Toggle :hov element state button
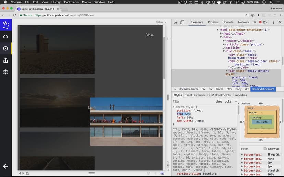Screen dimensions: 284x177 pyautogui.click(x=219, y=101)
